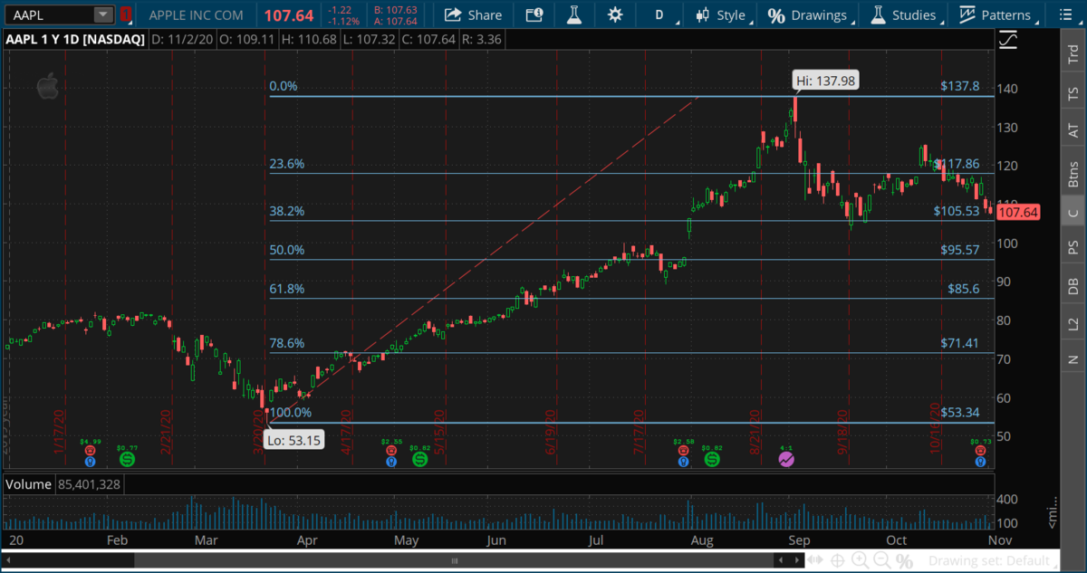The width and height of the screenshot is (1087, 573).
Task: Click the percent icon in the bottom toolbar
Action: click(904, 561)
